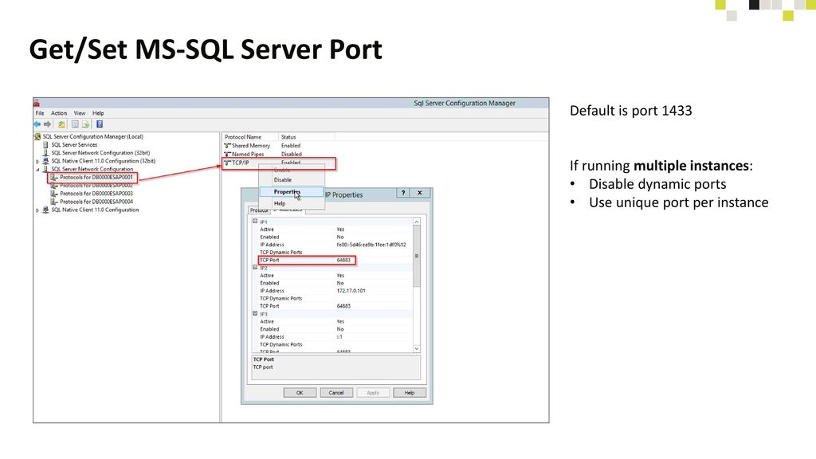Click the Properties sheet toolbar icon
This screenshot has height=459, width=816.
point(75,124)
